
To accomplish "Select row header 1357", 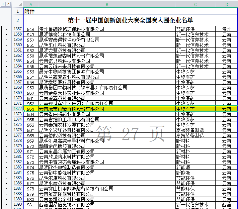I will point(18,29).
